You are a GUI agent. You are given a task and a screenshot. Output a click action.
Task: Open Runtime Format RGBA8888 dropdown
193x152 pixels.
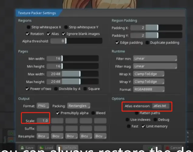[x=149, y=89]
